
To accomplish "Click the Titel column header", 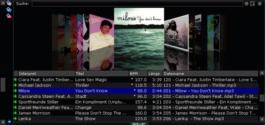I will 102,73.
